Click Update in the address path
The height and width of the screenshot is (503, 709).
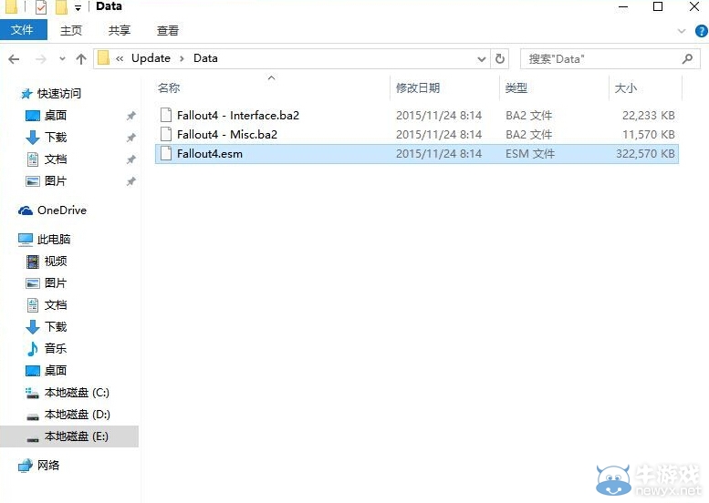pos(151,58)
